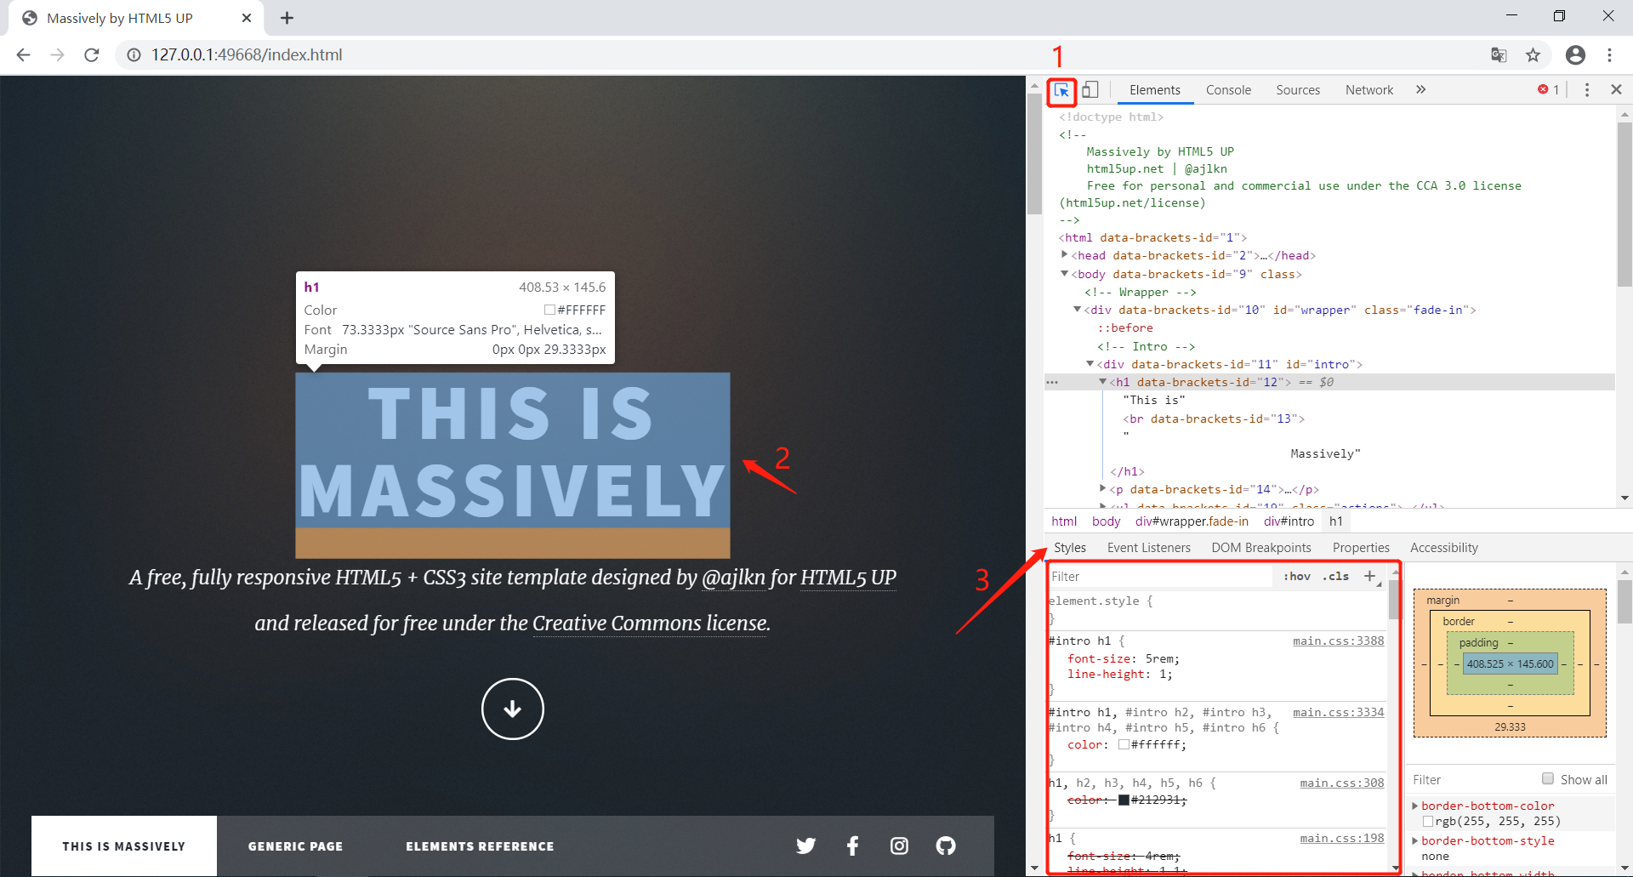The height and width of the screenshot is (877, 1633).
Task: Expand computed border-bottom-color property
Action: (1415, 806)
